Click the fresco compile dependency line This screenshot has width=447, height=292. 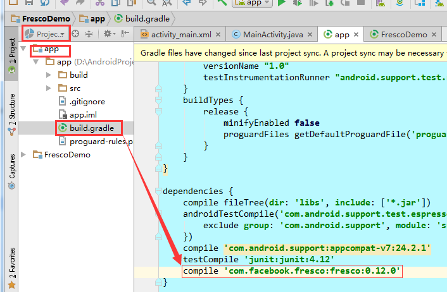click(x=293, y=271)
